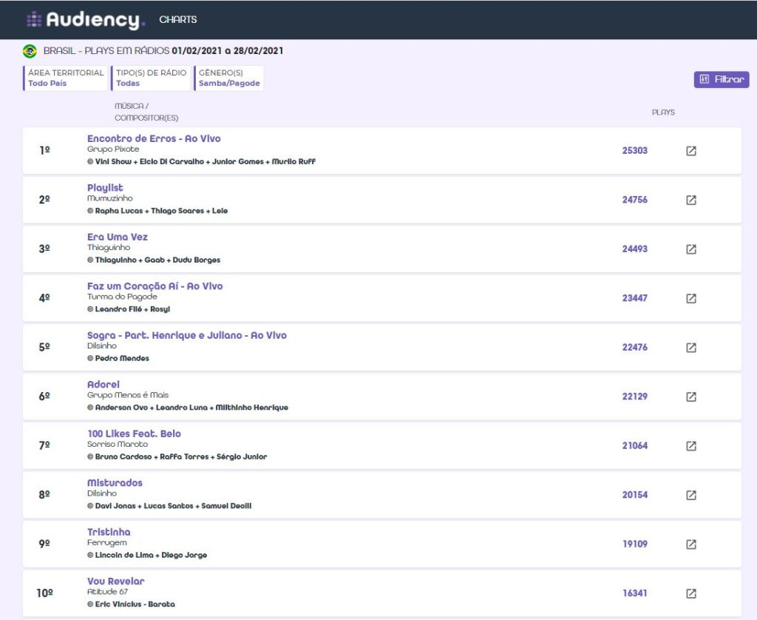Image resolution: width=757 pixels, height=620 pixels.
Task: Expand the Área Territorial filter
Action: point(66,78)
